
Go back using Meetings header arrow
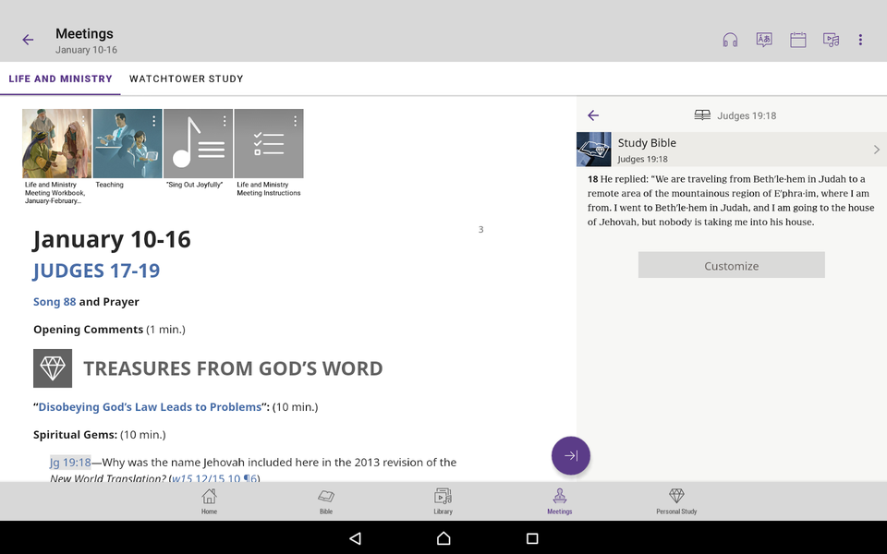(x=28, y=40)
